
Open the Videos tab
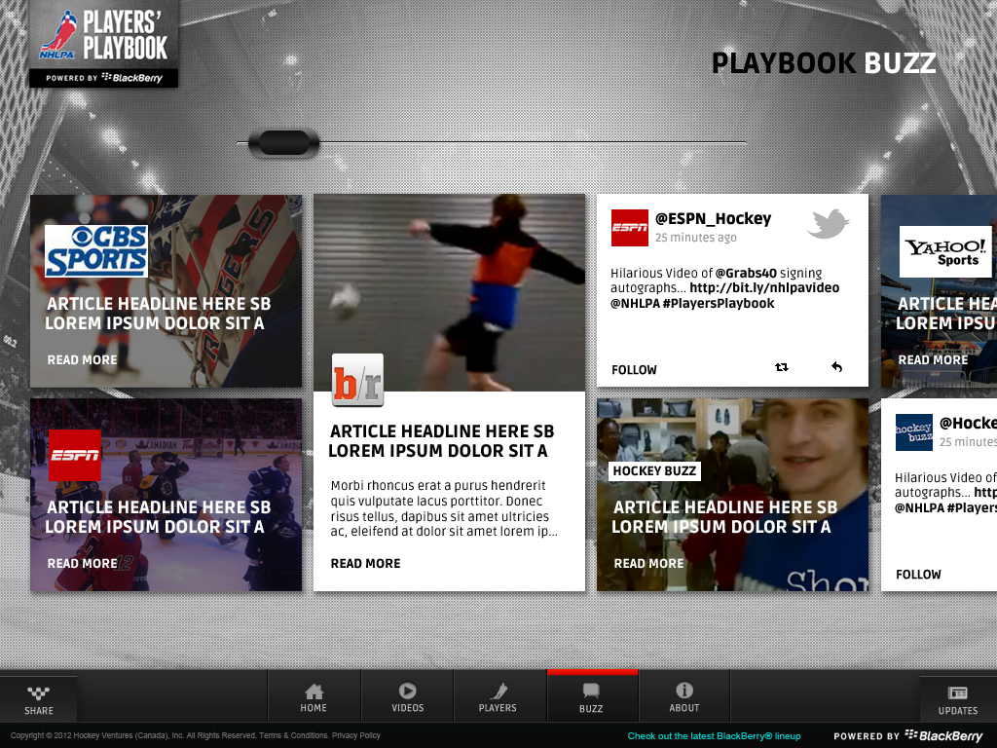[408, 697]
